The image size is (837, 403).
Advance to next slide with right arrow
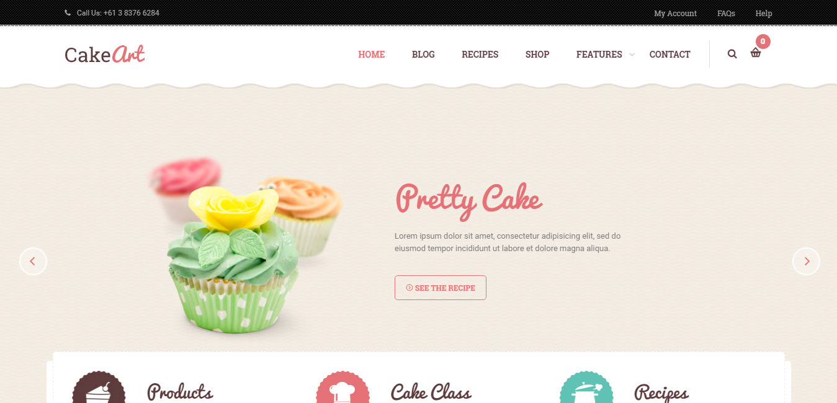[806, 262]
